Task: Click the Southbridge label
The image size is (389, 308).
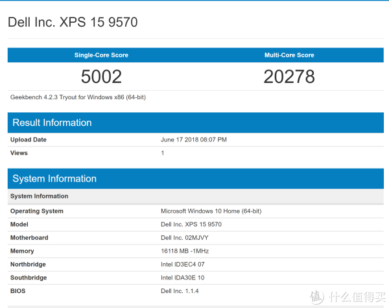Action: pyautogui.click(x=29, y=278)
